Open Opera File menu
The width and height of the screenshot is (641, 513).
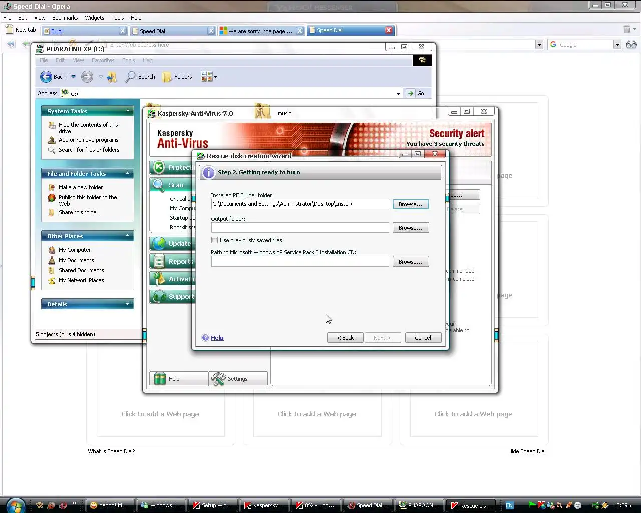click(x=7, y=18)
